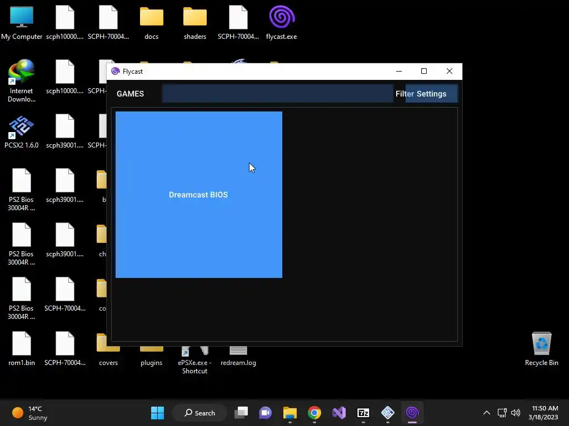Screen dimensions: 569x426
Task: Click the Flycast taskbar icon
Action: pos(412,413)
